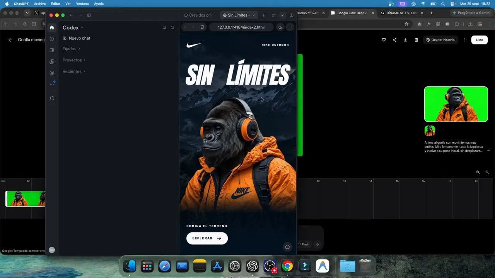This screenshot has width=495, height=278.
Task: Click the chat bubble icon in the preview corner
Action: click(x=287, y=247)
